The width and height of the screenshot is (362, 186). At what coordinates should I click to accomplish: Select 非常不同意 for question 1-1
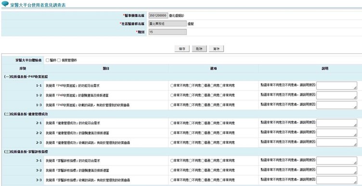tap(172, 85)
